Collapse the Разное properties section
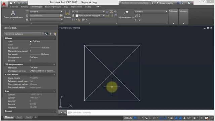215x121 pixels. click(x=54, y=111)
